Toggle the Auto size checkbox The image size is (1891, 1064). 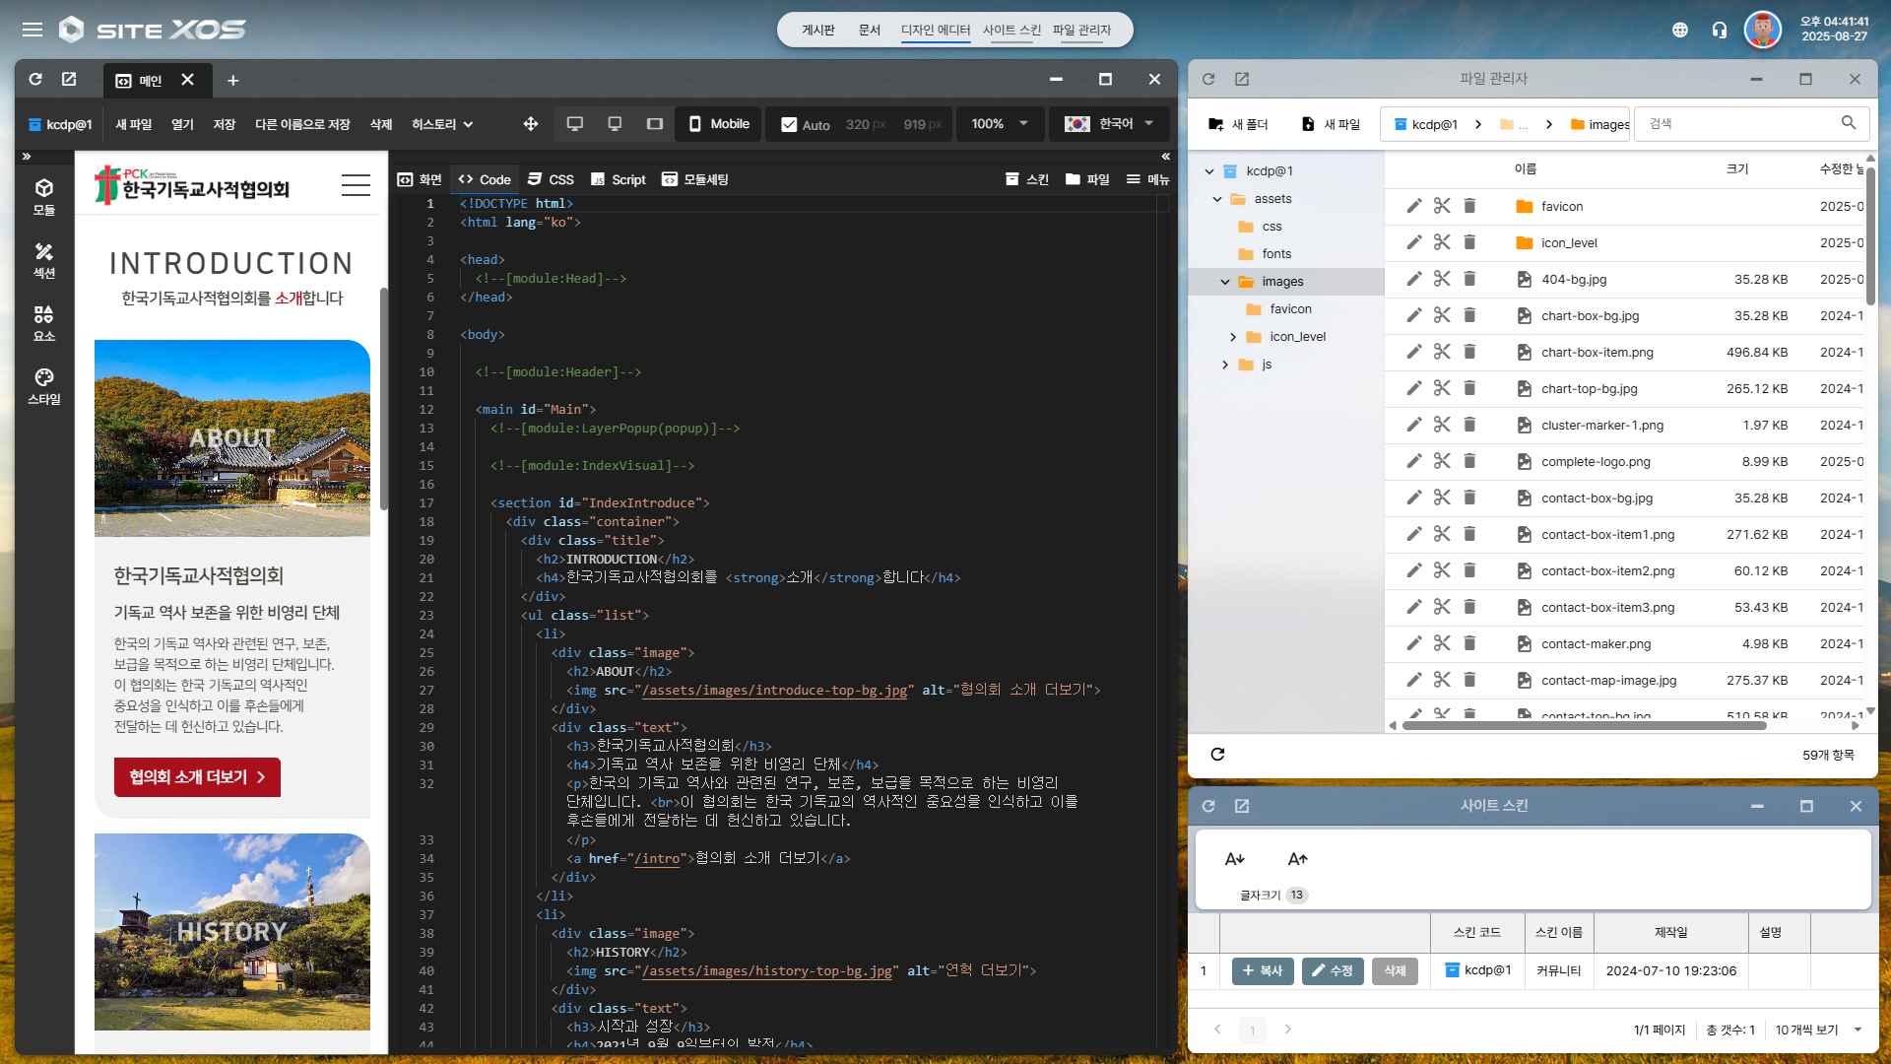789,124
